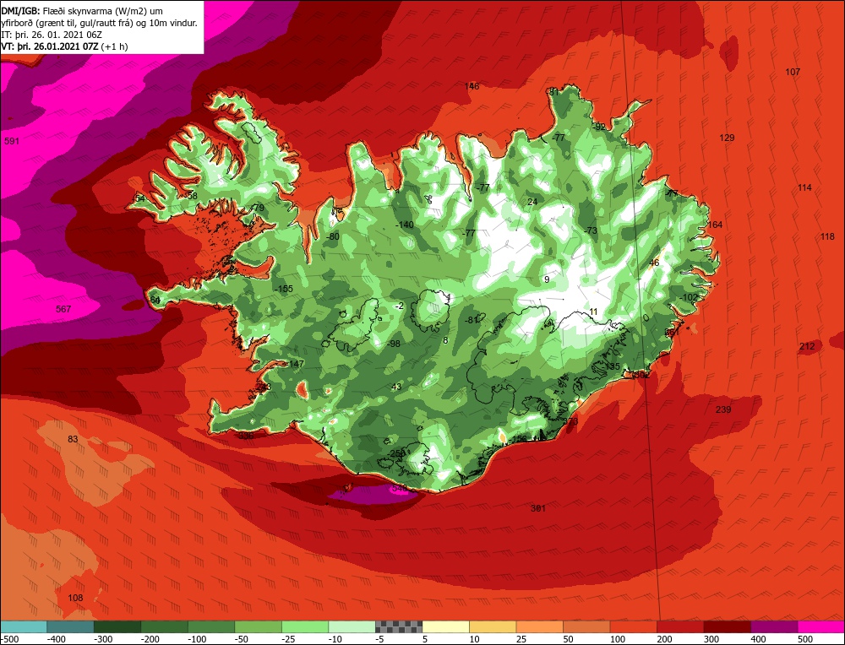Click the teal legend swatch between -400 and -300

click(x=71, y=626)
